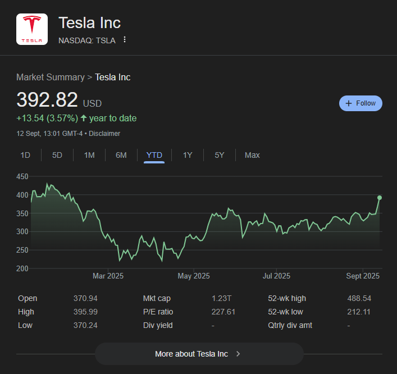Open the three-dot options menu

click(125, 40)
